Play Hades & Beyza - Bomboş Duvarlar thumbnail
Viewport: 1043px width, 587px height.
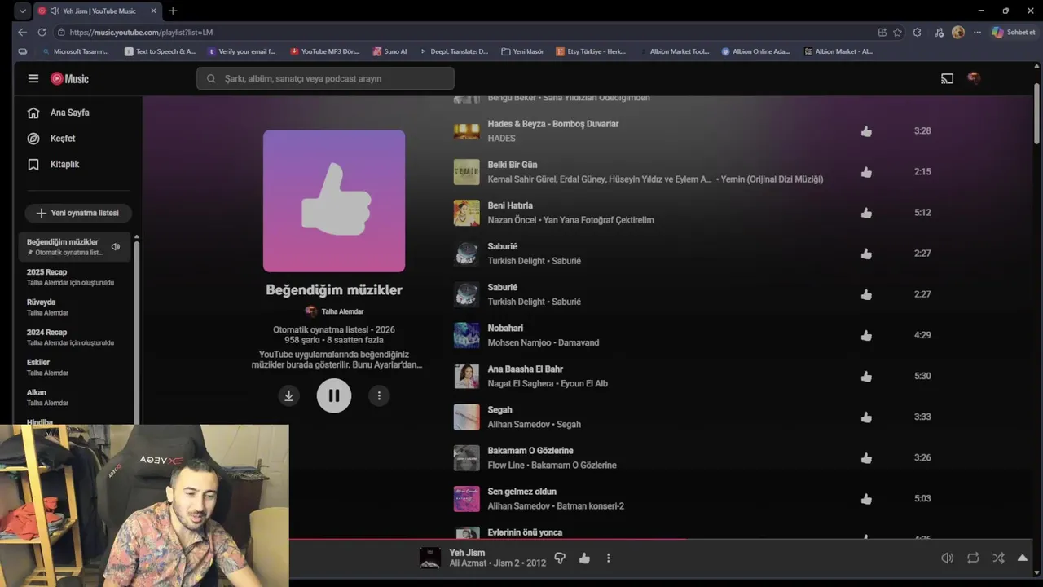coord(467,131)
